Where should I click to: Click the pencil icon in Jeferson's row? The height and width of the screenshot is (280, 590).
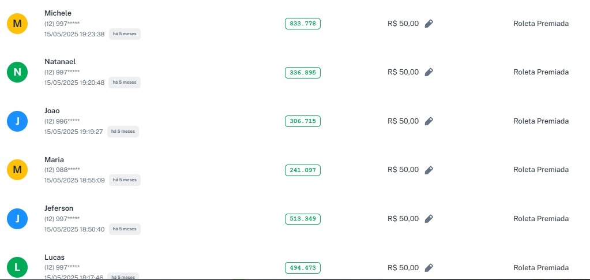(x=429, y=219)
